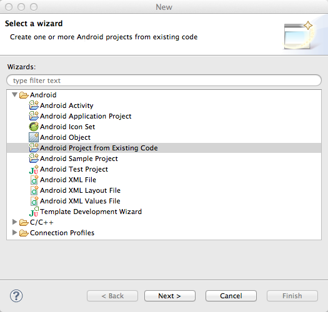Go to the next wizard page
This screenshot has width=328, height=312.
(170, 296)
